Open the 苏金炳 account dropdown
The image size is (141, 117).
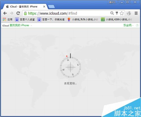(128, 25)
